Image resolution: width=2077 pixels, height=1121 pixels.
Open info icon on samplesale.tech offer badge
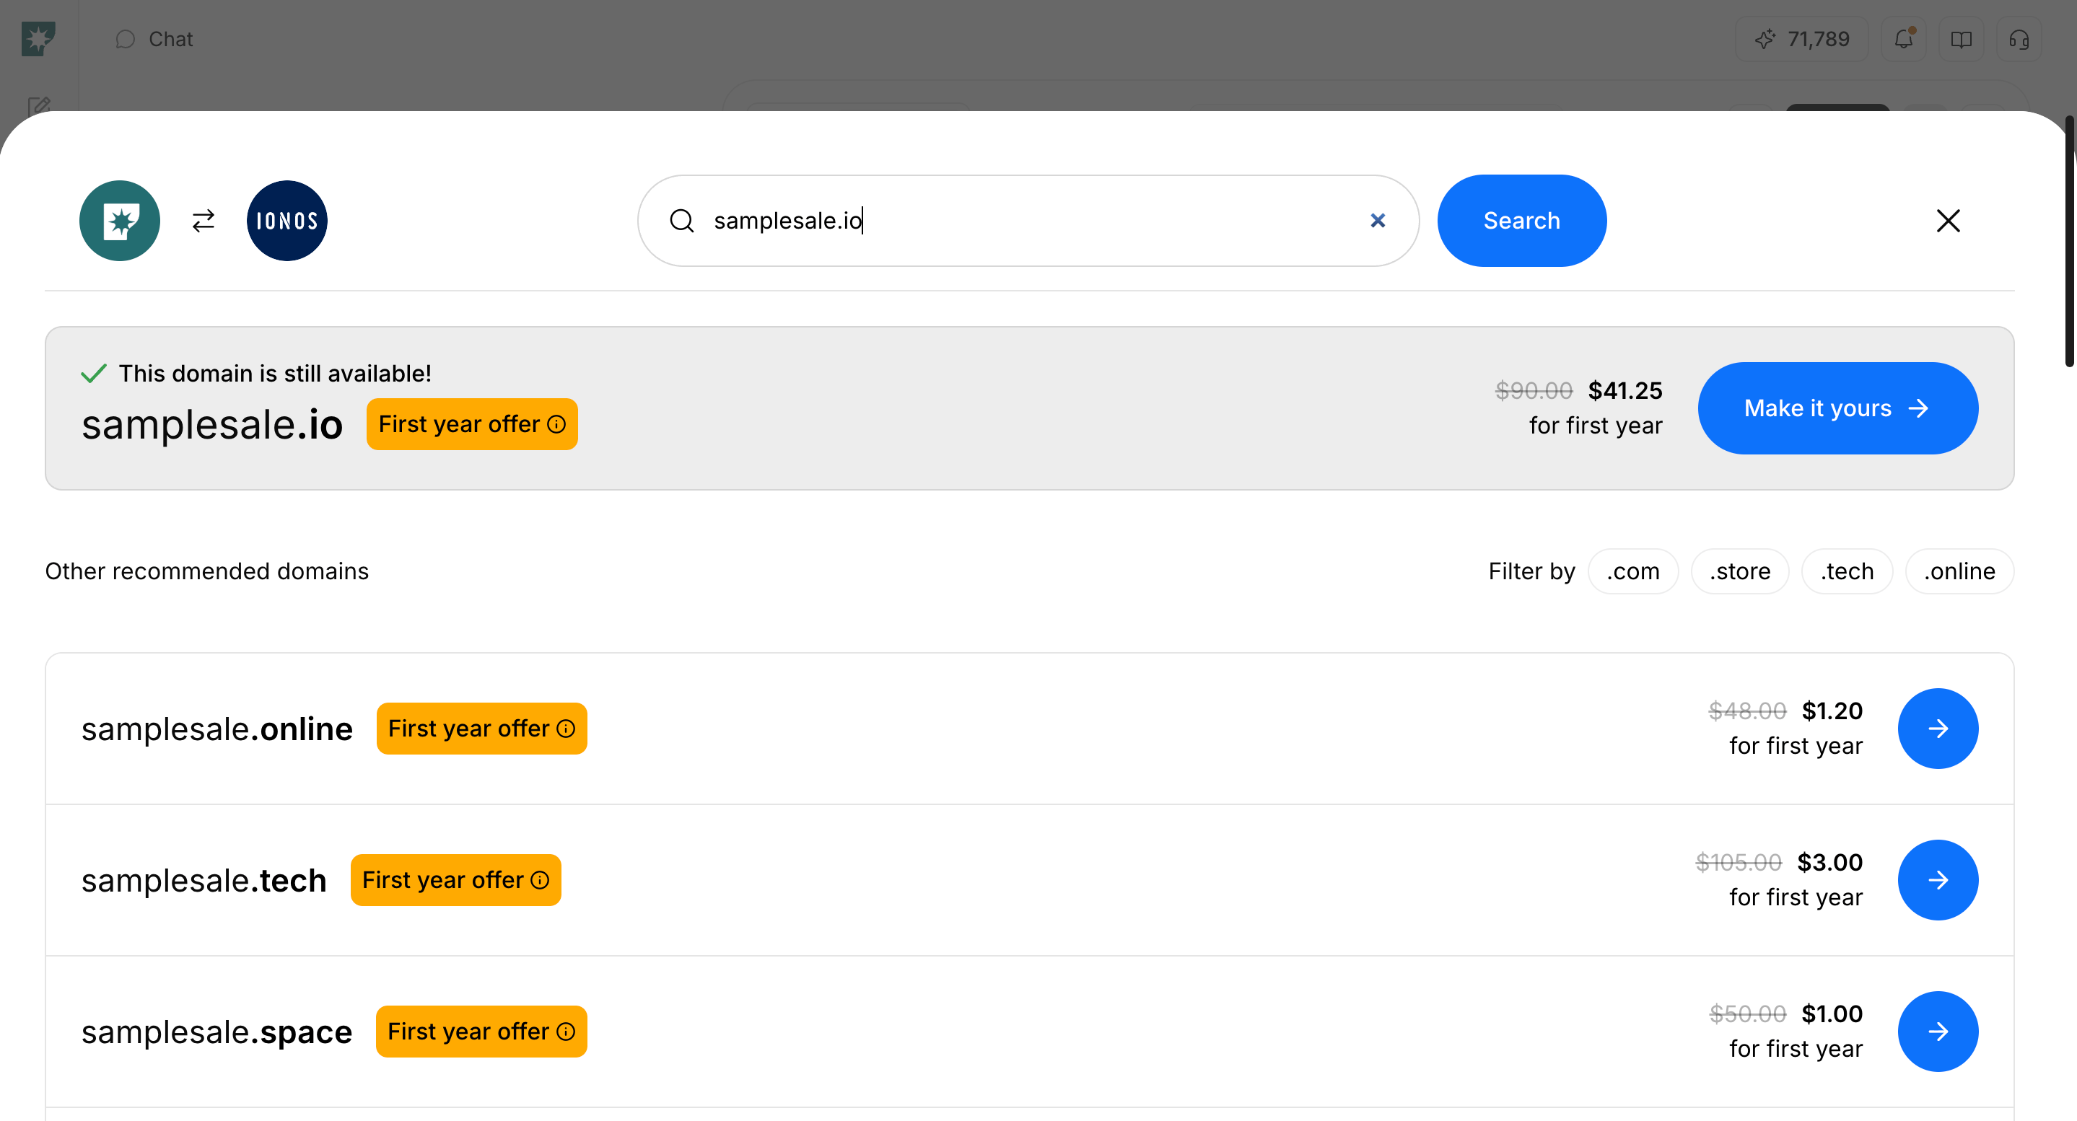[x=541, y=880]
